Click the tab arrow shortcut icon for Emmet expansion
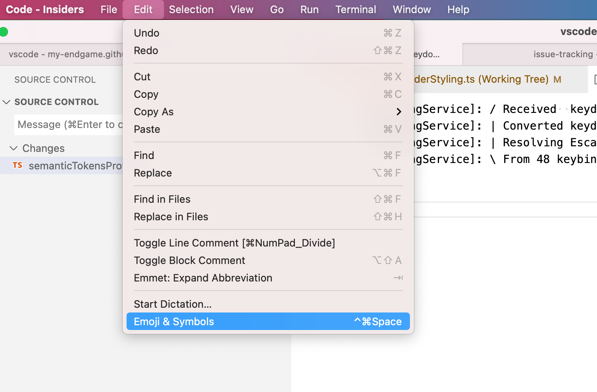Image resolution: width=597 pixels, height=392 pixels. (x=398, y=278)
